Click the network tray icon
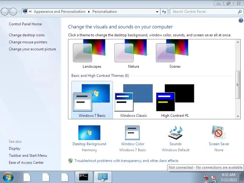 tap(206, 177)
